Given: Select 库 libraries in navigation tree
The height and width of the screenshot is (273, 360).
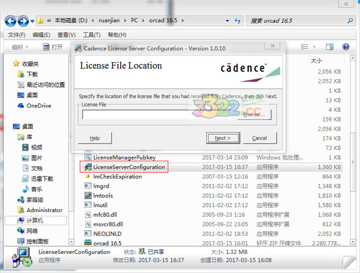Looking at the screenshot, I should [x=25, y=137].
